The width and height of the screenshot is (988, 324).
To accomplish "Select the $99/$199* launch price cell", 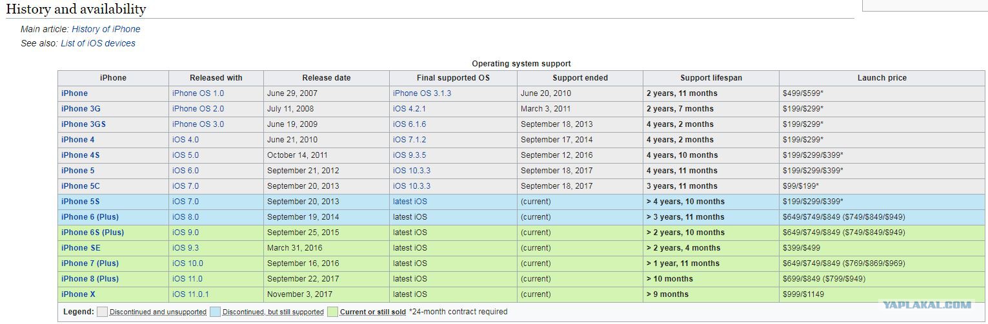I will (x=882, y=186).
